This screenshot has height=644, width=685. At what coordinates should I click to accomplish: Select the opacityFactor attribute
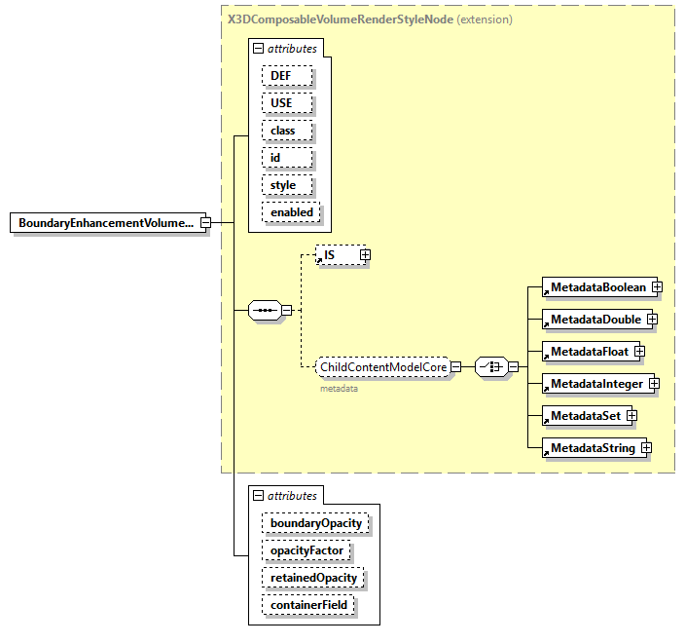point(306,550)
